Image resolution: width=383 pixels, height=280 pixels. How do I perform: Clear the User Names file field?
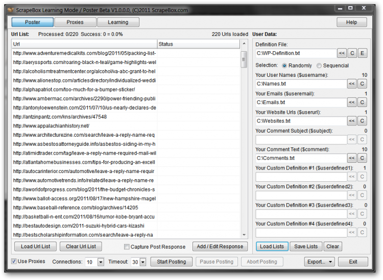click(362, 84)
